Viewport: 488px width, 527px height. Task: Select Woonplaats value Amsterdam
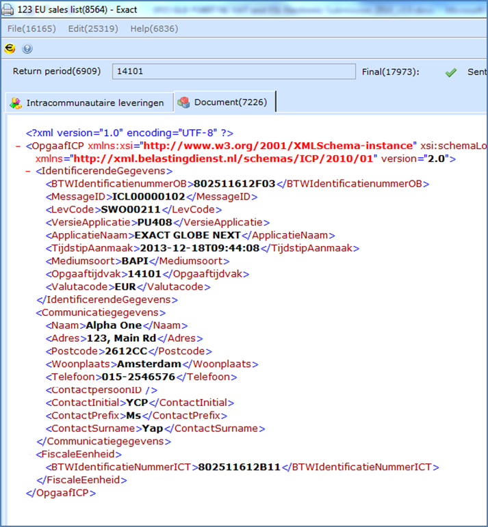149,364
